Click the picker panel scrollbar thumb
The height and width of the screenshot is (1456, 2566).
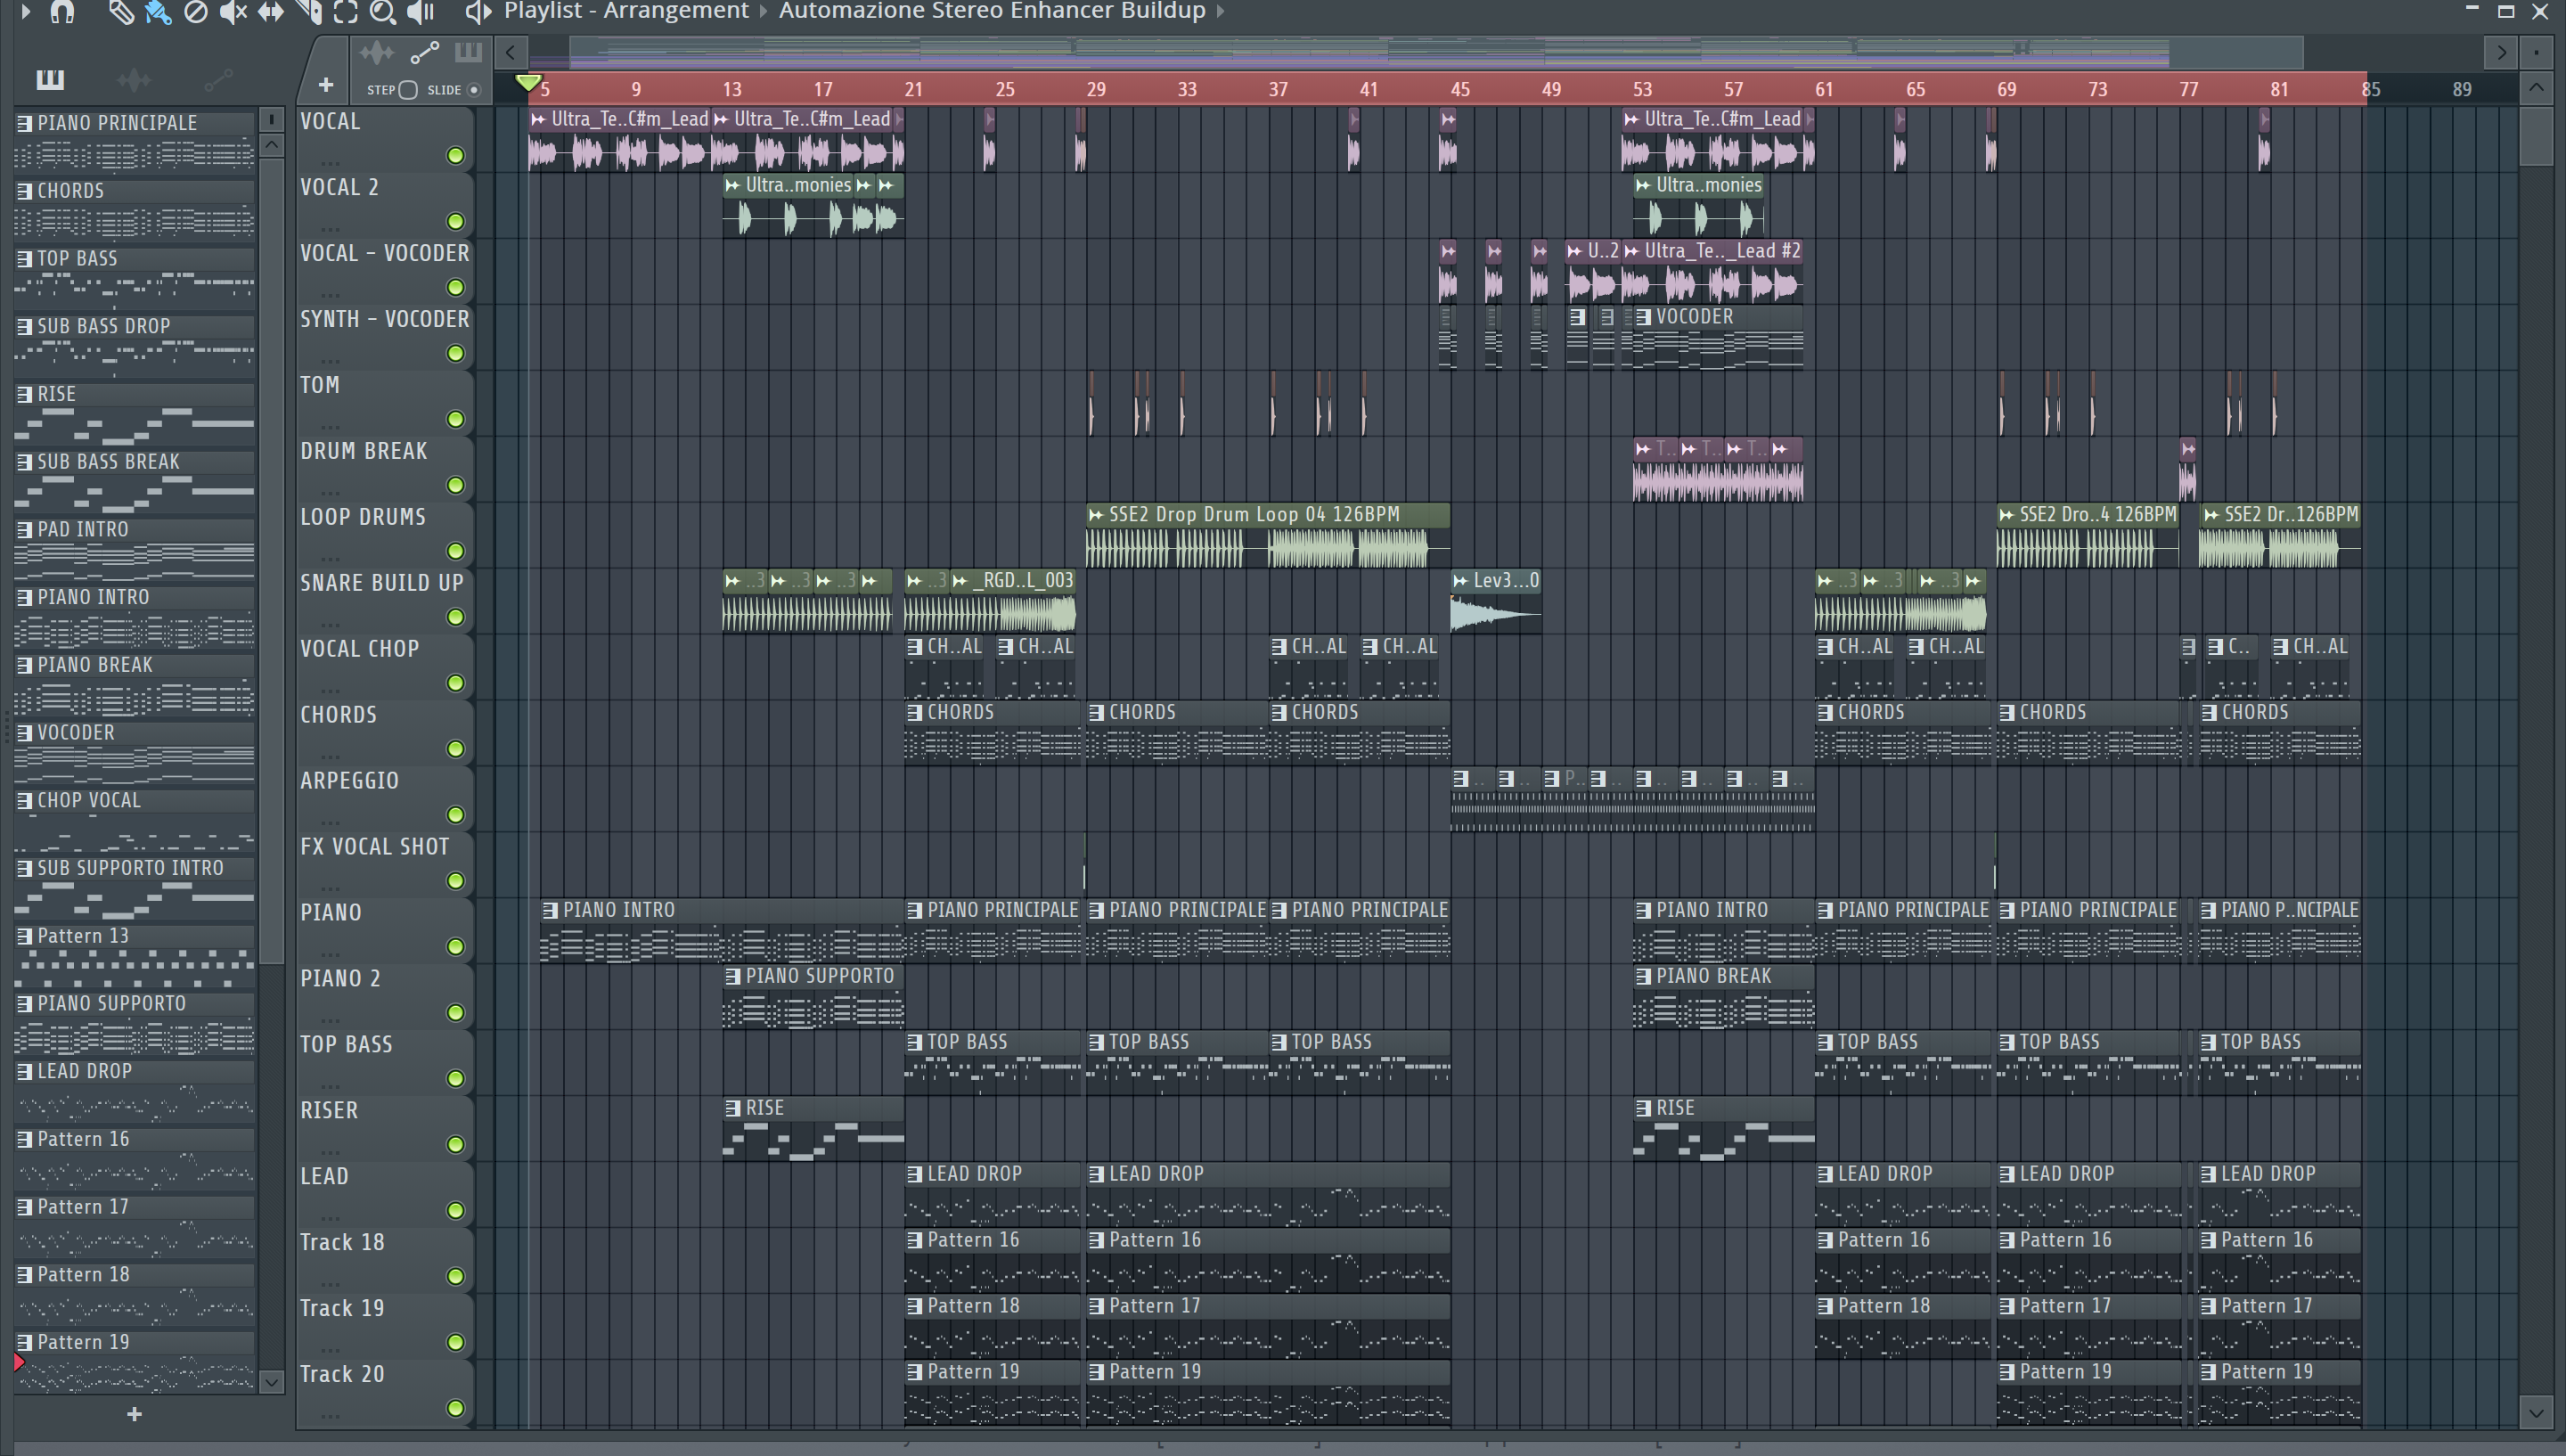tap(272, 560)
